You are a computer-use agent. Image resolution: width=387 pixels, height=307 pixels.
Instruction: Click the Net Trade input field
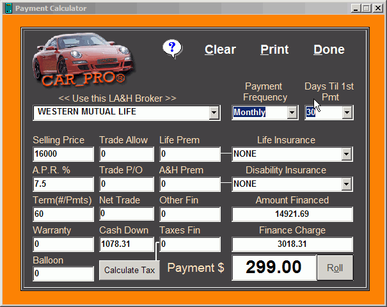(x=127, y=214)
